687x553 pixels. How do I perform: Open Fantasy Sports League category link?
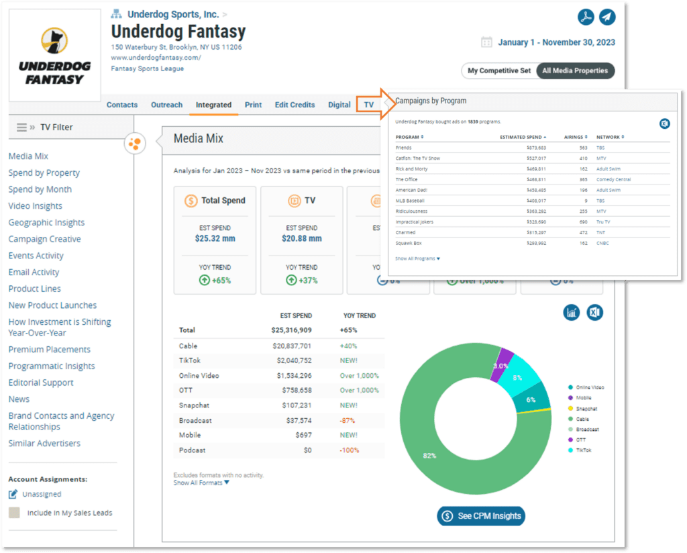point(147,68)
